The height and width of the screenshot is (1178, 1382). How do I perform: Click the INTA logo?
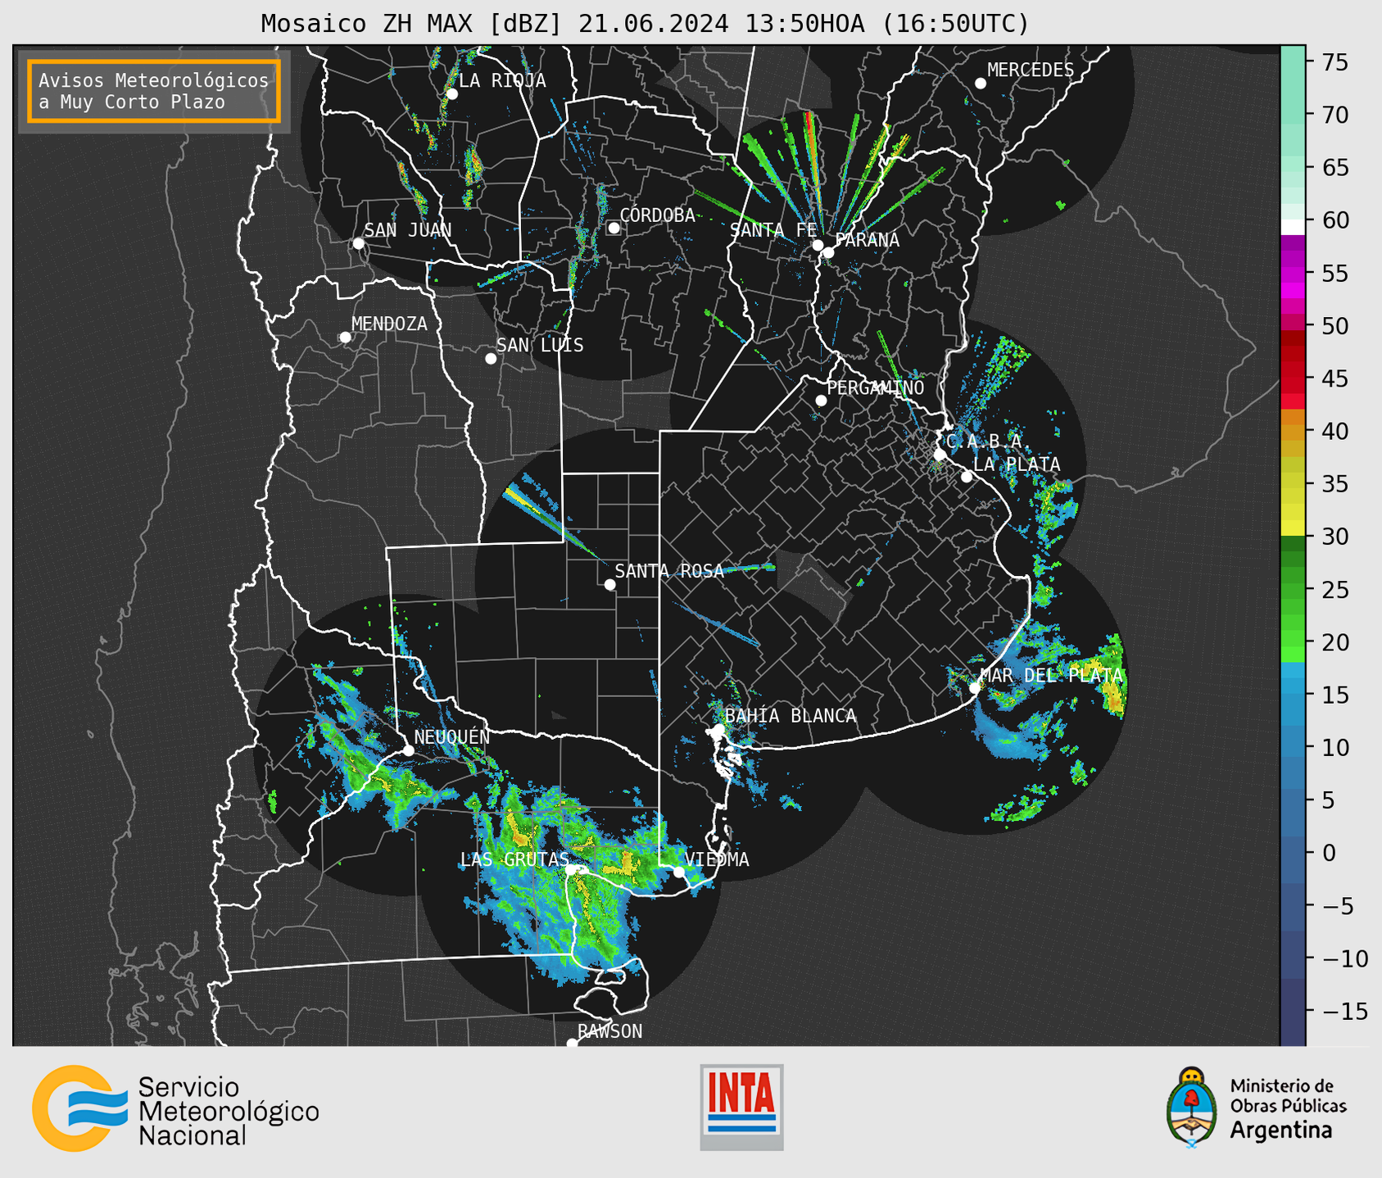[x=741, y=1107]
